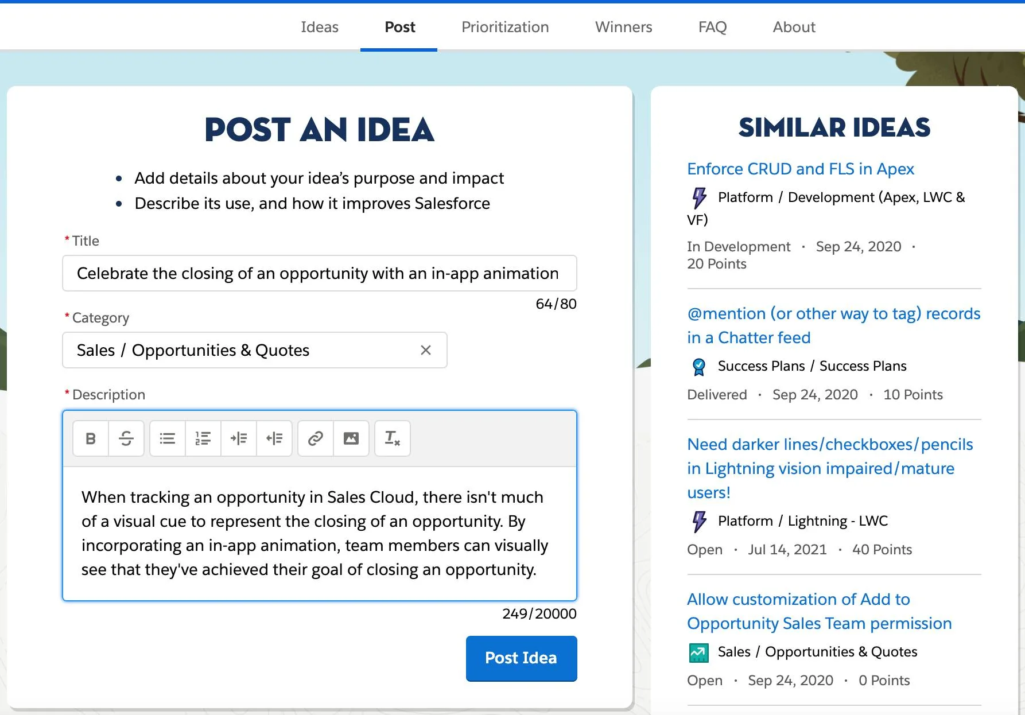1025x715 pixels.
Task: Go to the Winners tab
Action: pos(623,26)
